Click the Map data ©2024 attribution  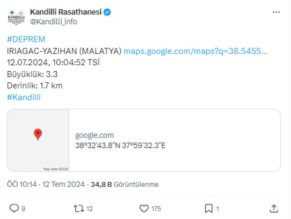tap(56, 169)
